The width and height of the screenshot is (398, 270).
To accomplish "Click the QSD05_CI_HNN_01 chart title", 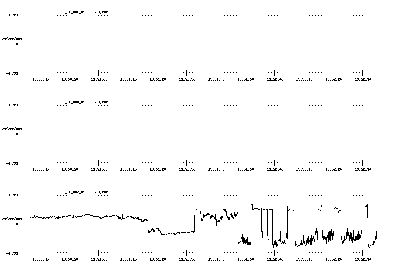I will click(x=82, y=102).
